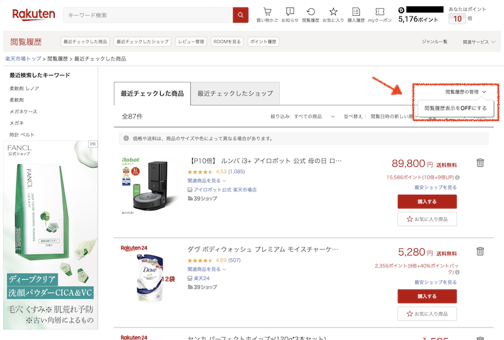Click 購入する for the Roomba i3+
Image resolution: width=504 pixels, height=340 pixels.
tap(427, 201)
